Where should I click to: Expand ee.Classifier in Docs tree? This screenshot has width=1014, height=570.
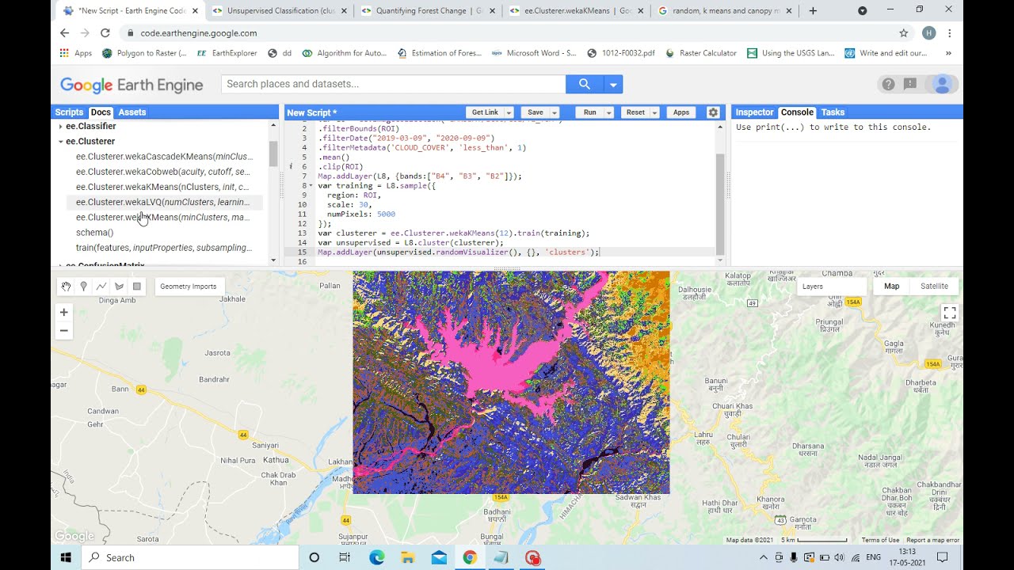tap(61, 127)
